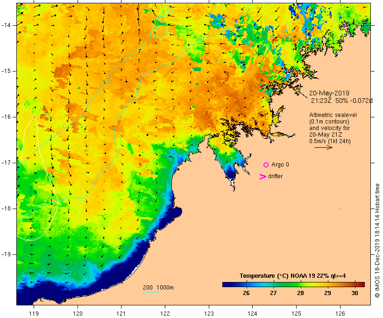This screenshot has height=318, width=383.
Task: Click the latitude axis label '-15'
Action: 6,71
